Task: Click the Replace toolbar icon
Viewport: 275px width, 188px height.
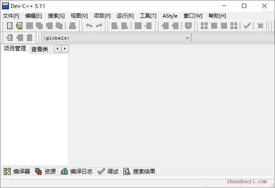Action: [125, 26]
